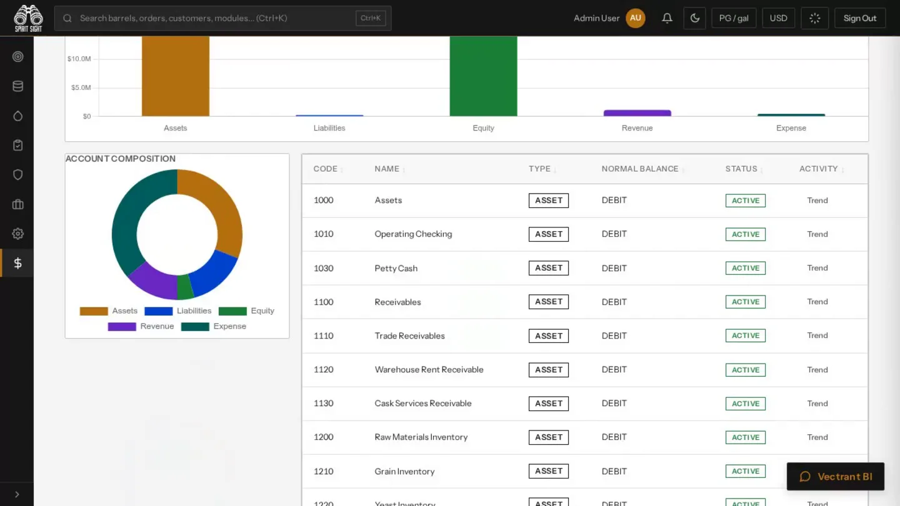Viewport: 900px width, 506px height.
Task: Open notifications bell
Action: pyautogui.click(x=667, y=18)
